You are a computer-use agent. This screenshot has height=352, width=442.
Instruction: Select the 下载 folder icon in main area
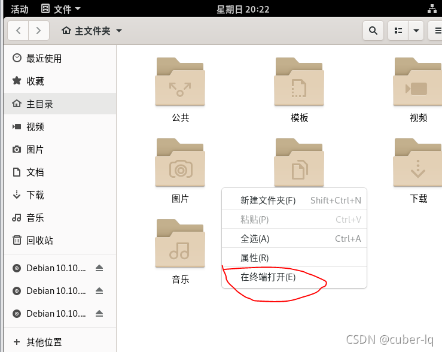417,162
